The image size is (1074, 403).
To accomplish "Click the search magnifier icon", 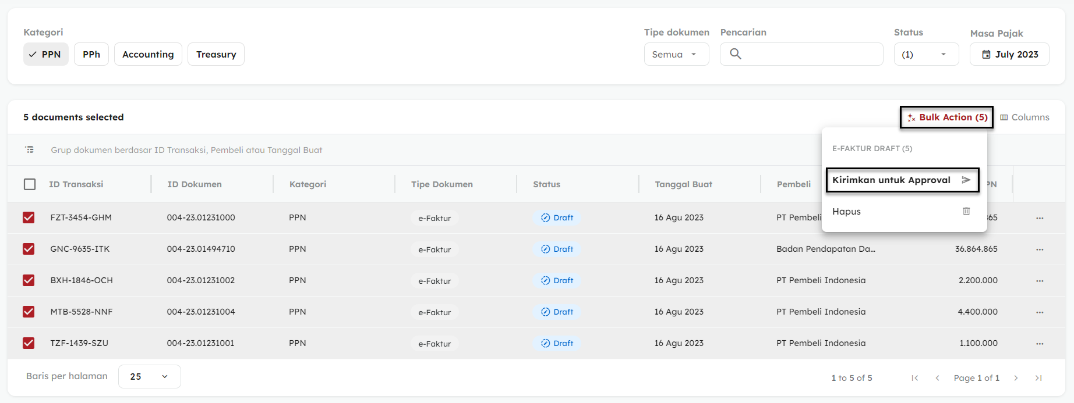I will click(736, 54).
